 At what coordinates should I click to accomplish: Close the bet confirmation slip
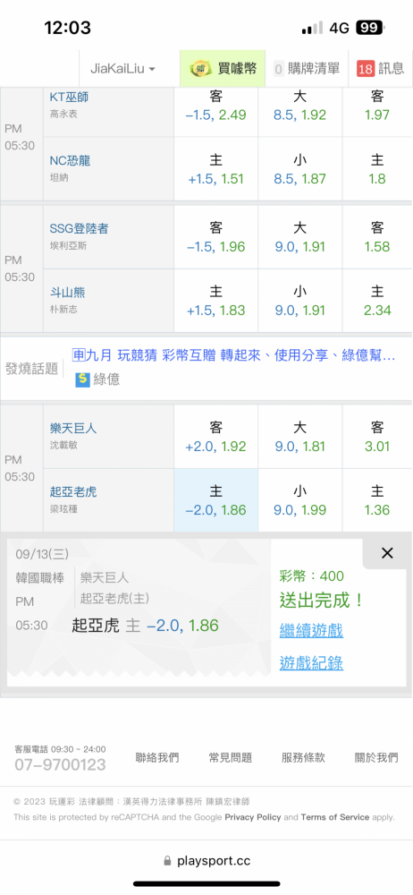[x=387, y=552]
